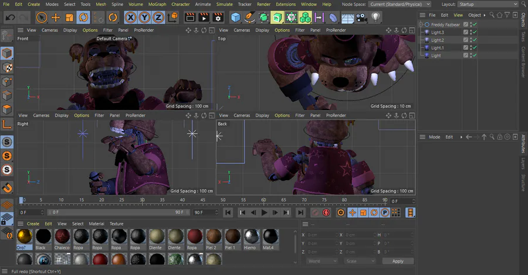Image resolution: width=528 pixels, height=275 pixels.
Task: Add a Light object bulb
Action: tap(375, 17)
